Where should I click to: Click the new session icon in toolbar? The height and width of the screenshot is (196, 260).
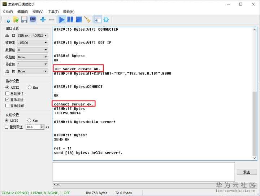click(x=8, y=20)
